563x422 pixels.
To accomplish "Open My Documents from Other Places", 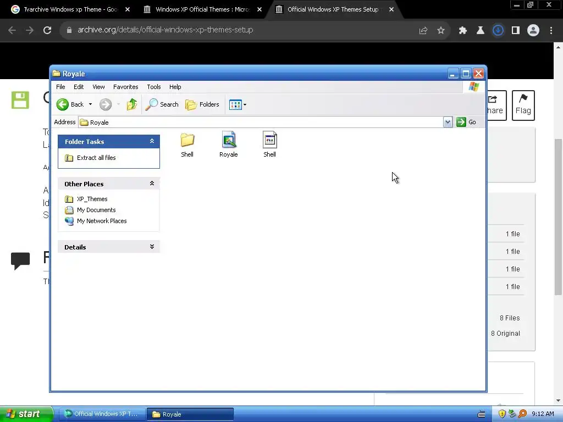I will tap(96, 210).
